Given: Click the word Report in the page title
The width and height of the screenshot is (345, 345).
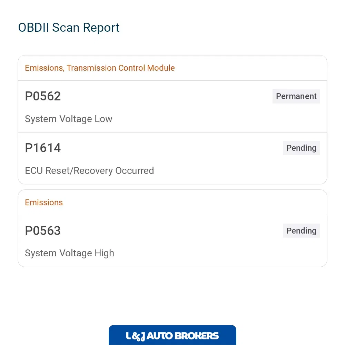Looking at the screenshot, I should tap(101, 28).
